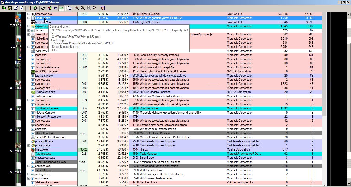The width and height of the screenshot is (351, 187).
Task: Show the Connection info icon
Action: 21,8
